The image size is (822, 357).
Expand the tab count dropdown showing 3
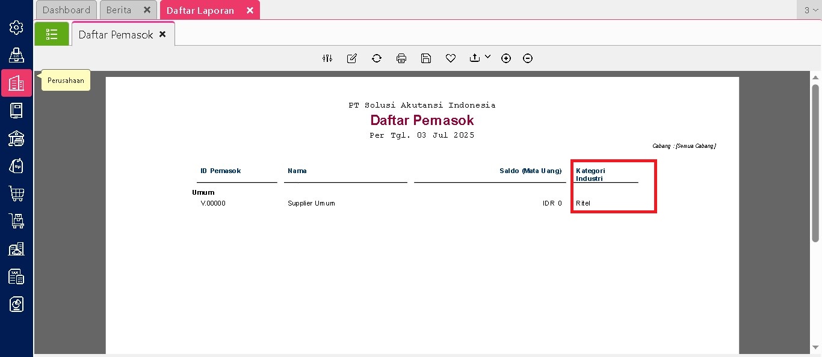(x=811, y=10)
